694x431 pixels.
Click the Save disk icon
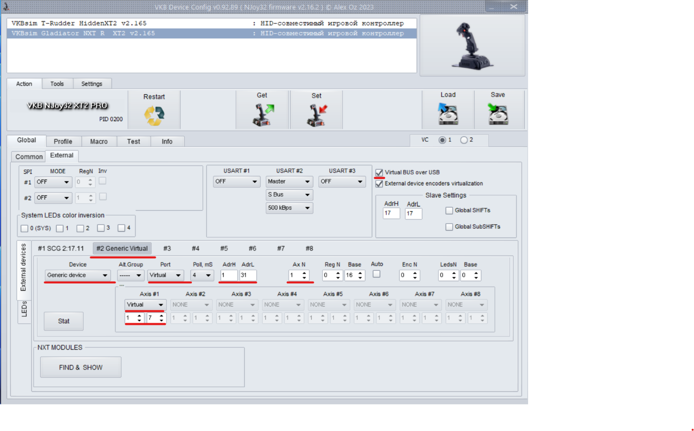(x=498, y=114)
